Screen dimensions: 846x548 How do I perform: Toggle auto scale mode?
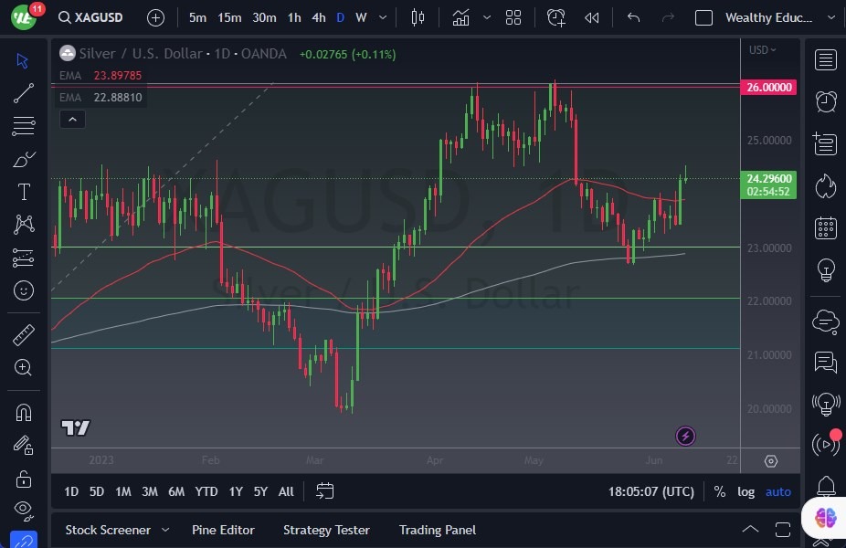(x=778, y=491)
